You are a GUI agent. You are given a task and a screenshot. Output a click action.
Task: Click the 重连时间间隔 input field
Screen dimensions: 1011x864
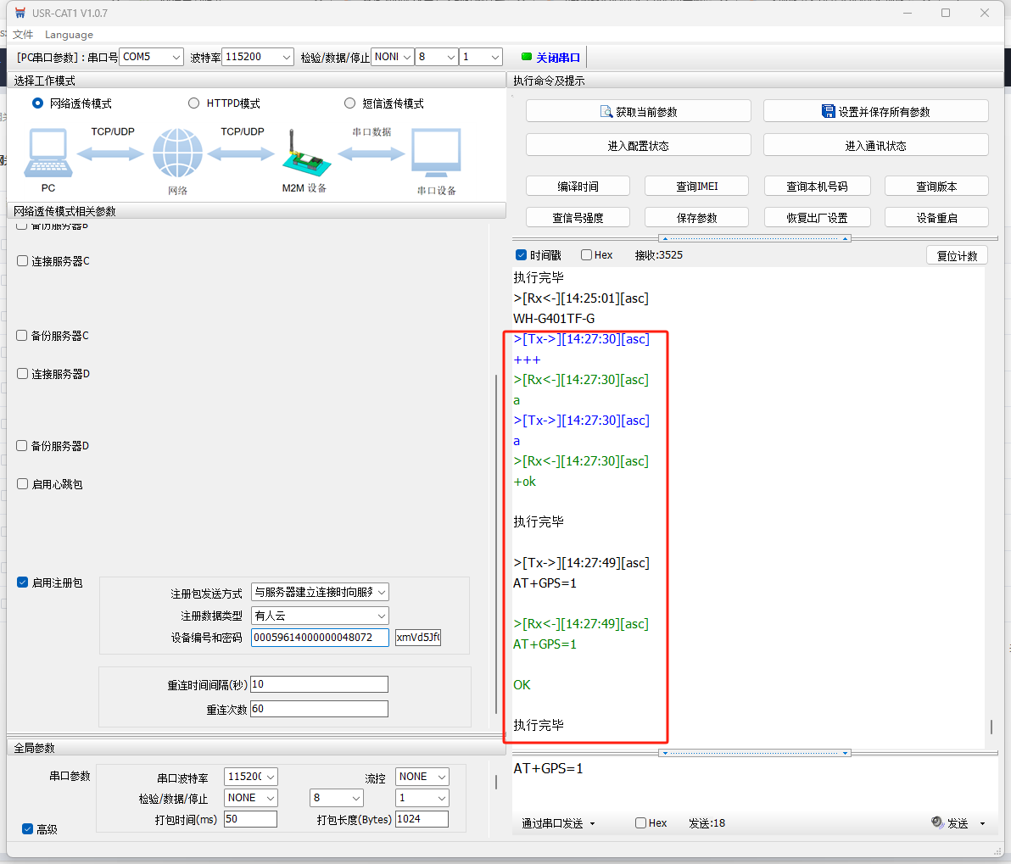click(x=319, y=684)
